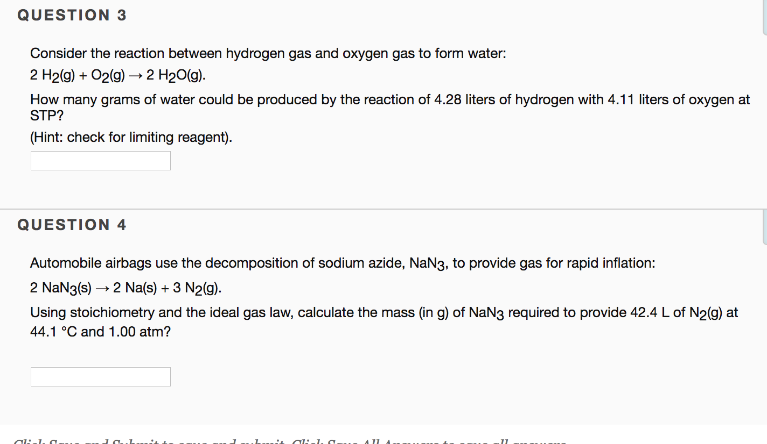Select the QUESTION 4 heading

point(72,225)
